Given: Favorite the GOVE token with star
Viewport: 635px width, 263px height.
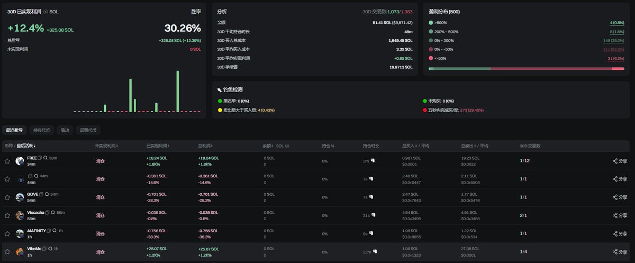Looking at the screenshot, I should (x=8, y=197).
